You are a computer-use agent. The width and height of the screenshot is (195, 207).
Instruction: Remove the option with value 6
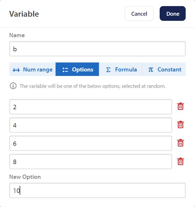(x=181, y=143)
